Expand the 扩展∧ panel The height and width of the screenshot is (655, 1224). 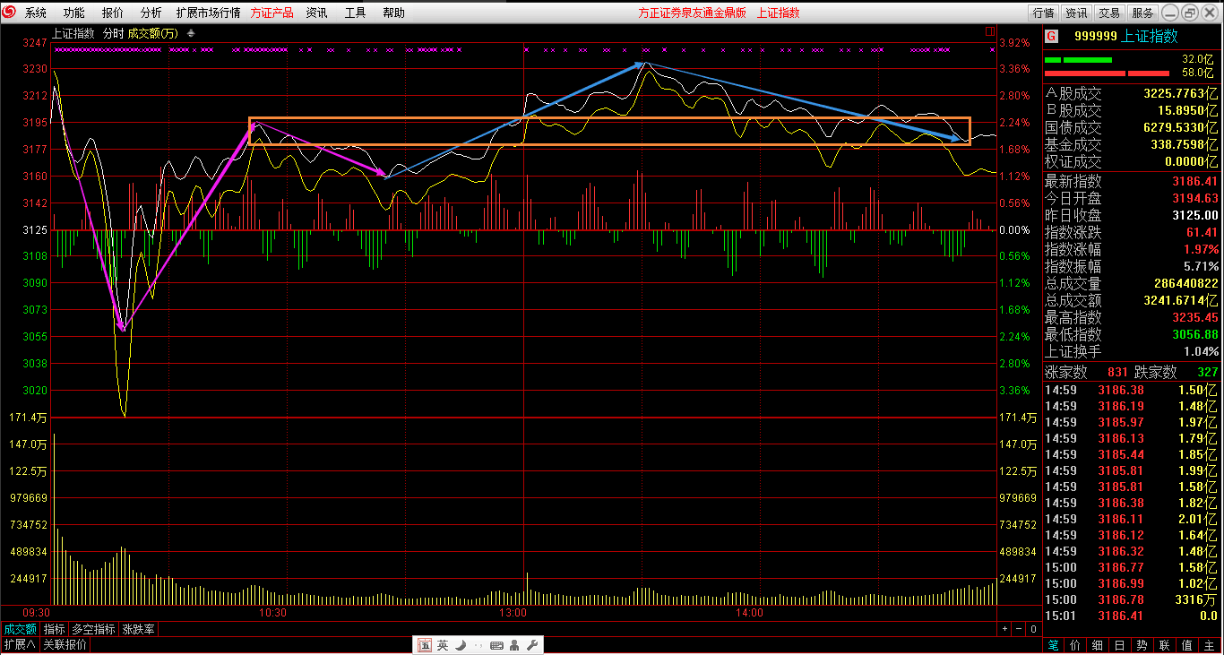20,644
